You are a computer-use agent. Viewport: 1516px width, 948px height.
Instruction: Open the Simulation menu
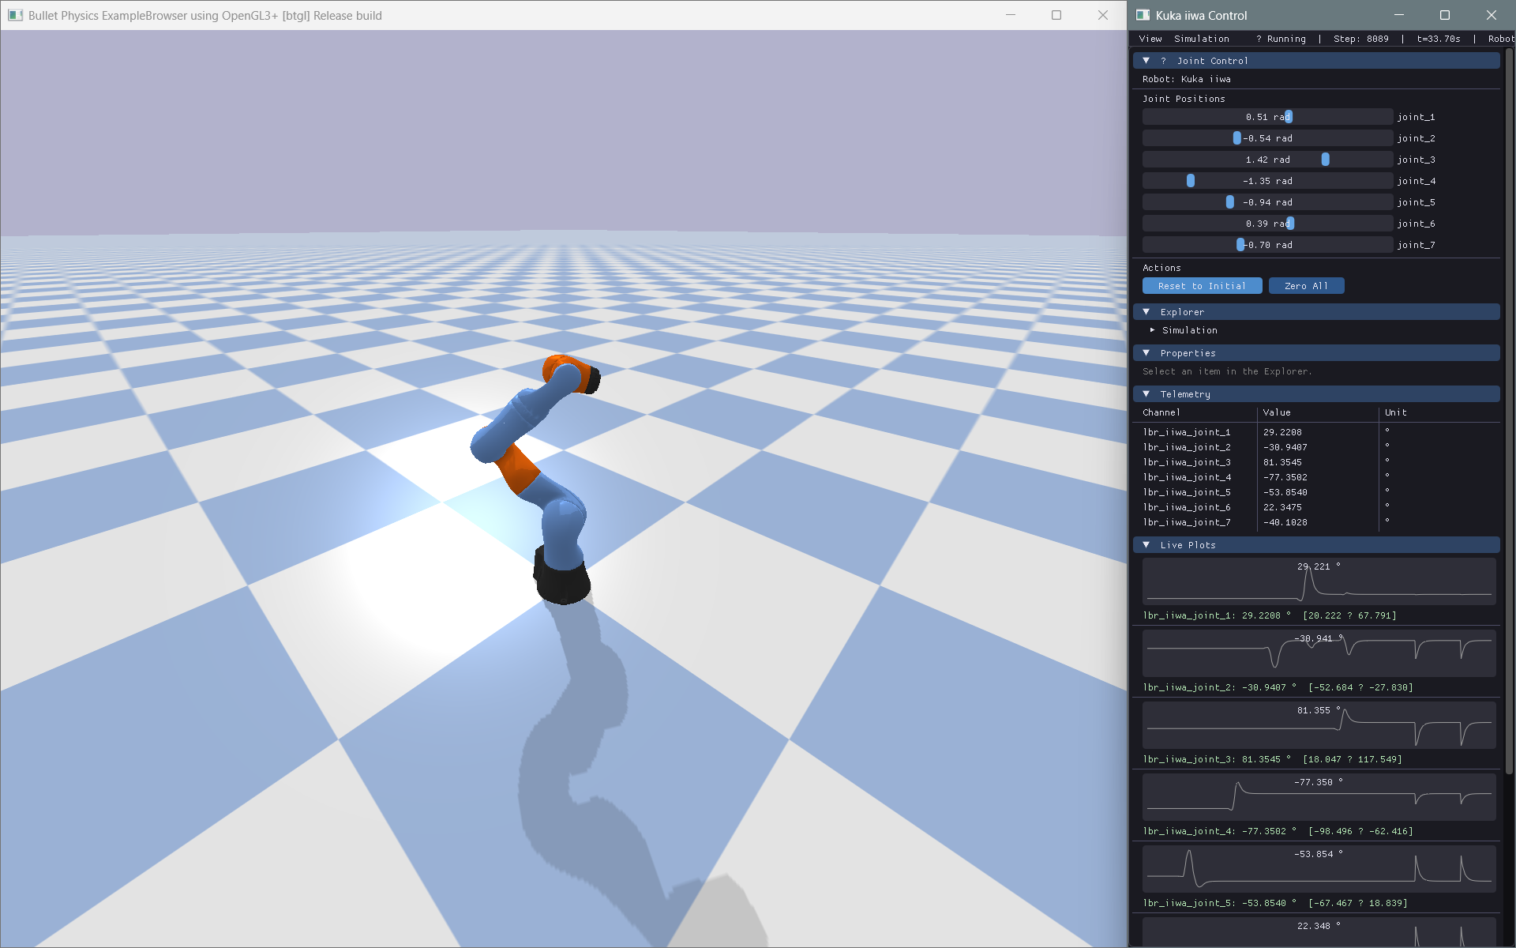[x=1201, y=39]
